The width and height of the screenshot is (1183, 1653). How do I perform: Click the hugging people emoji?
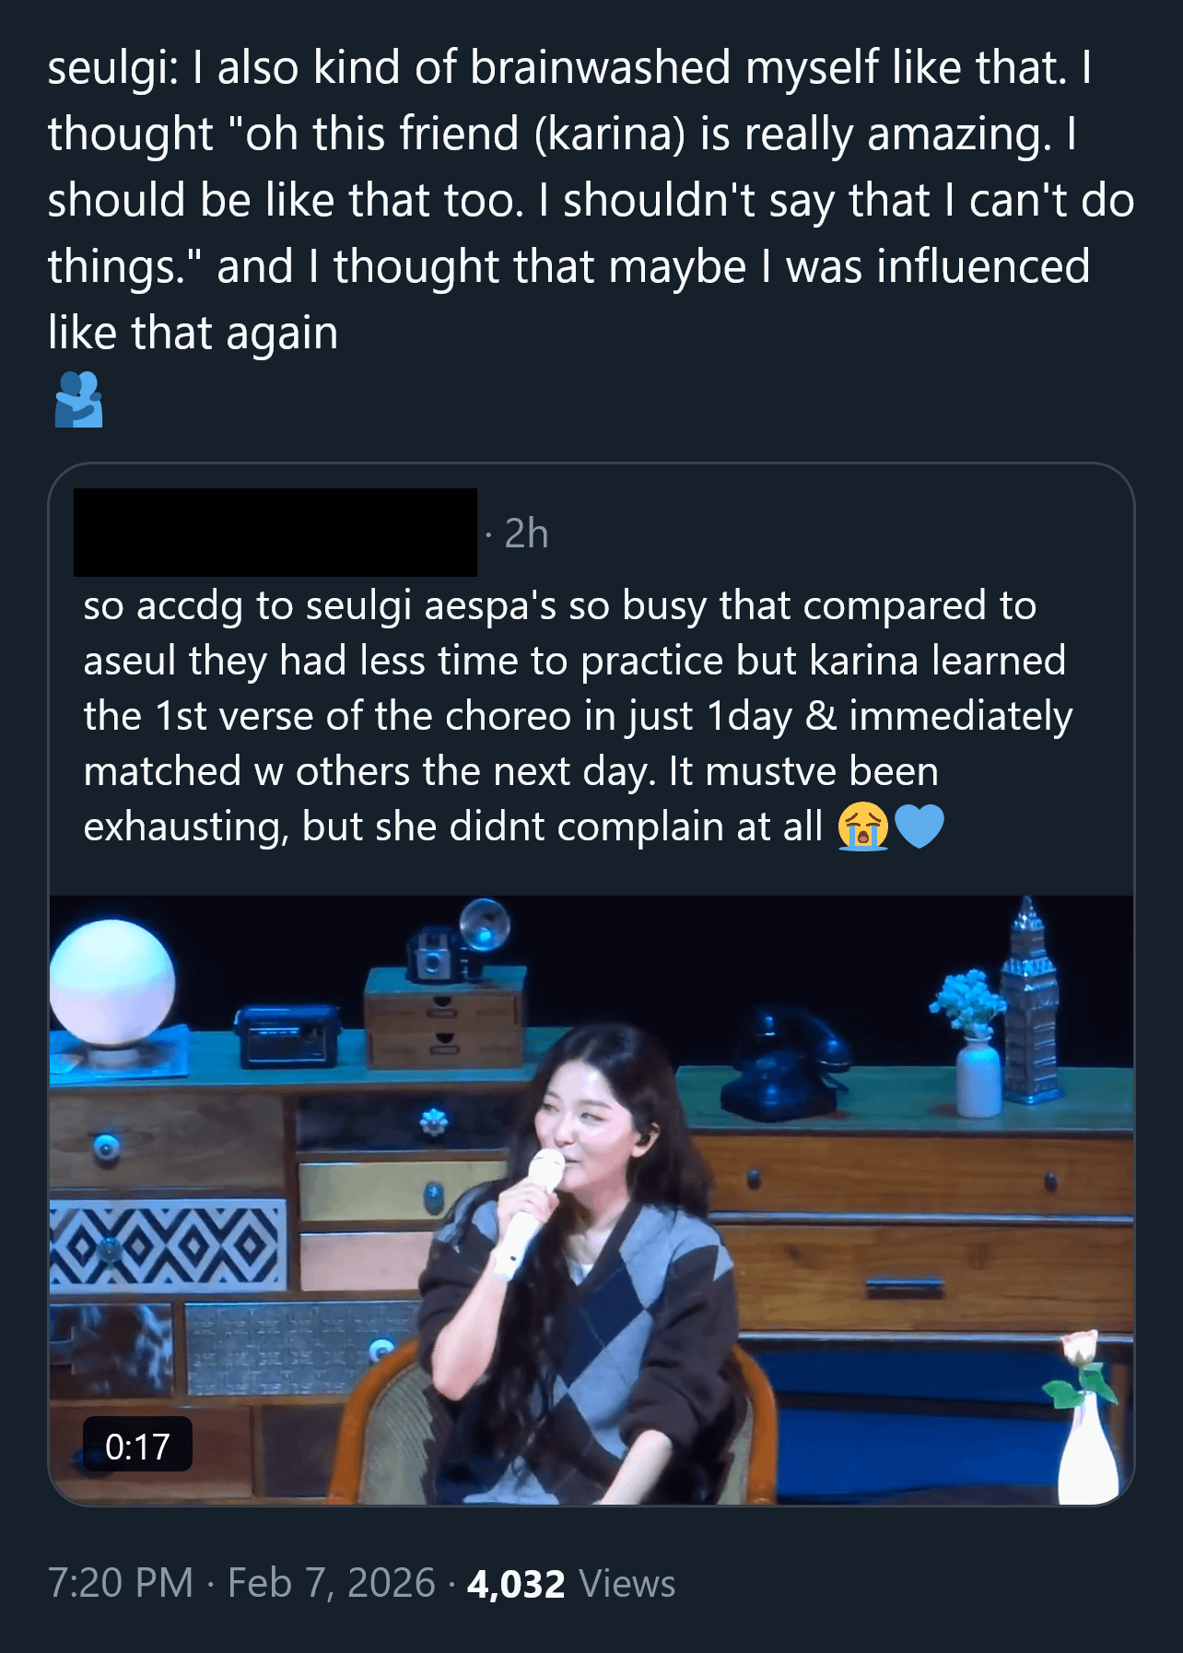tap(78, 400)
